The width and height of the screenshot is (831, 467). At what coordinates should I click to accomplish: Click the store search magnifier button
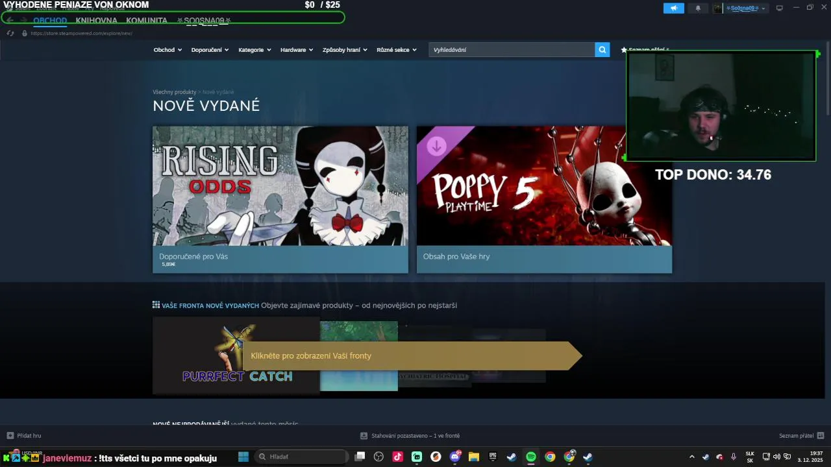(x=602, y=50)
